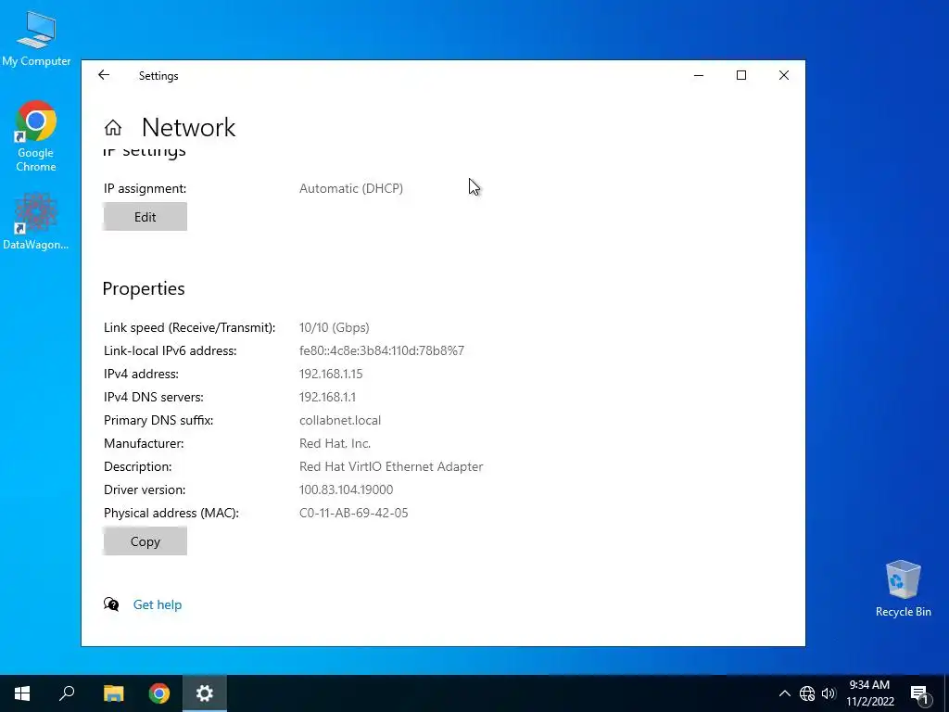The image size is (949, 712).
Task: Go back using the Settings back arrow
Action: [104, 75]
